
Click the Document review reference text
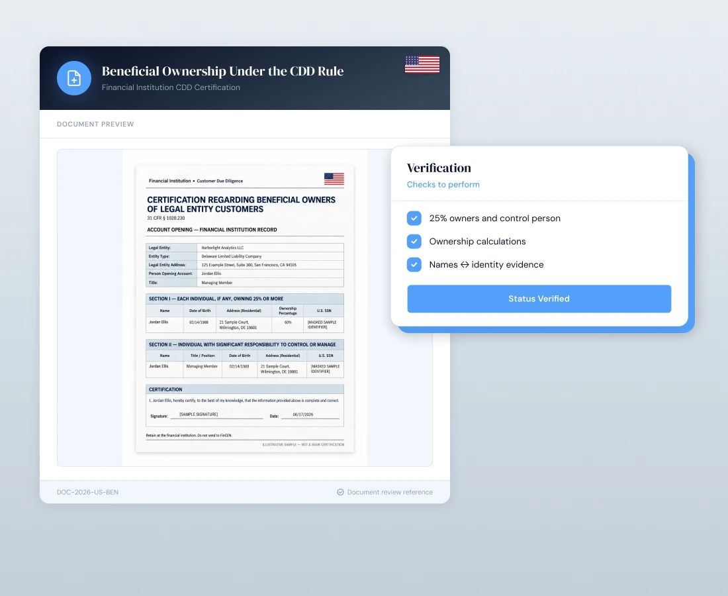390,492
